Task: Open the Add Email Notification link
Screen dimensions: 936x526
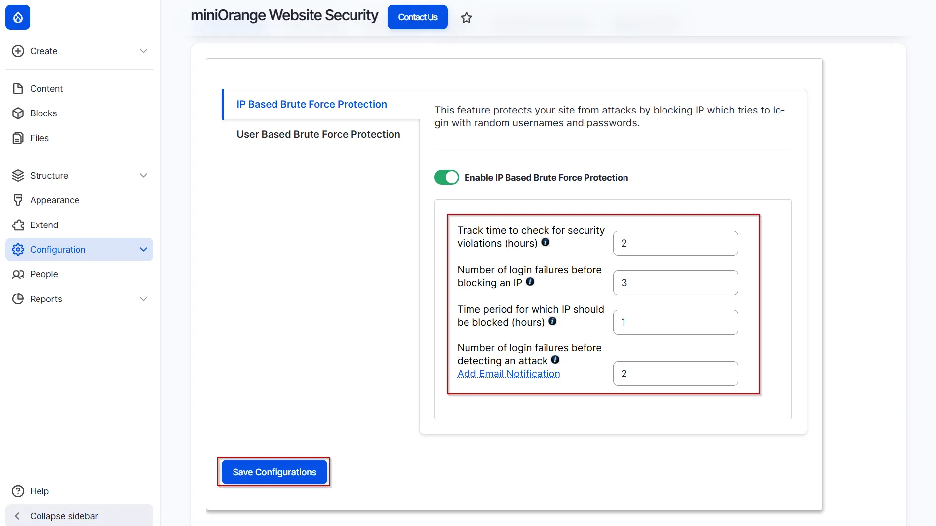Action: point(508,374)
